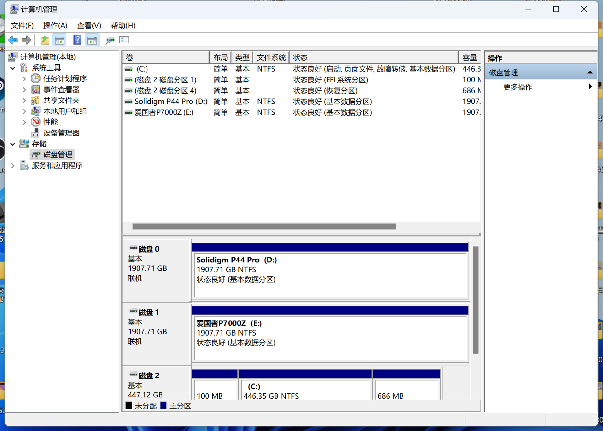
Task: Click the Up one level folder icon
Action: tap(45, 40)
